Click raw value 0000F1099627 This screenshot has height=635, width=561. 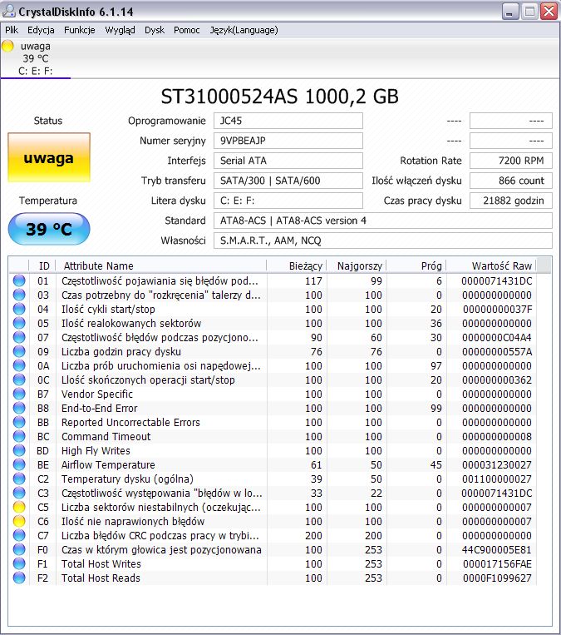497,578
